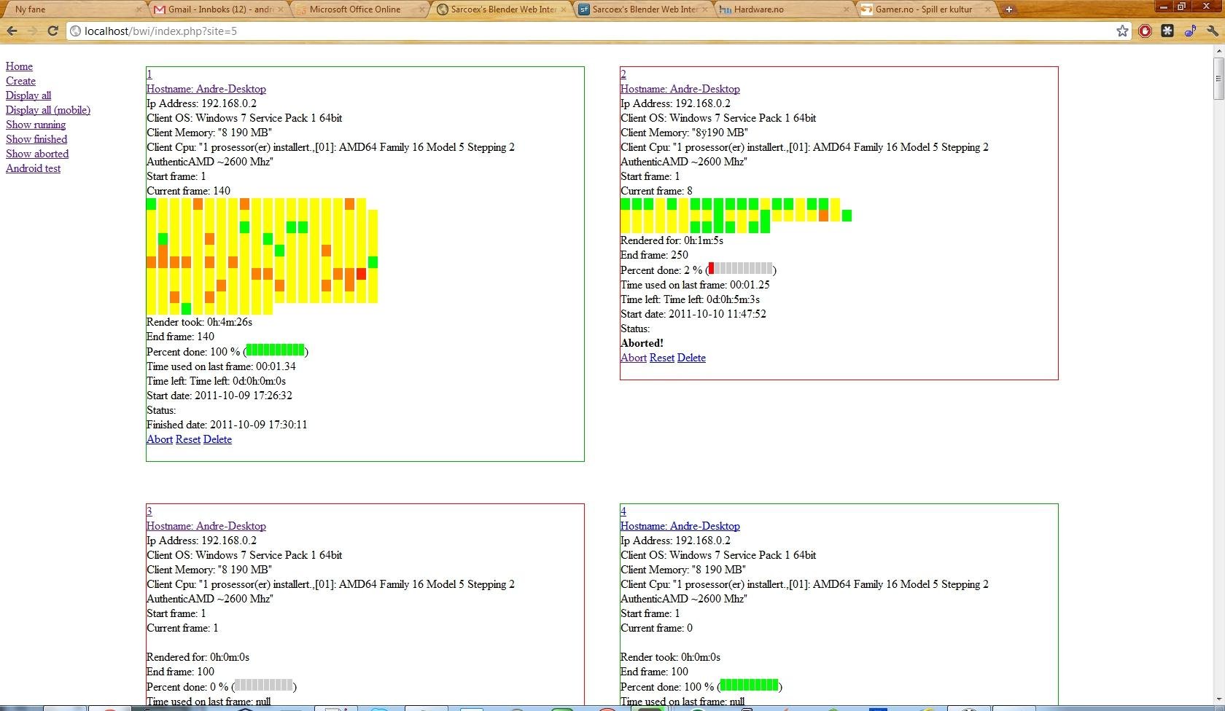The width and height of the screenshot is (1225, 711).
Task: Delete job 1
Action: [x=217, y=439]
